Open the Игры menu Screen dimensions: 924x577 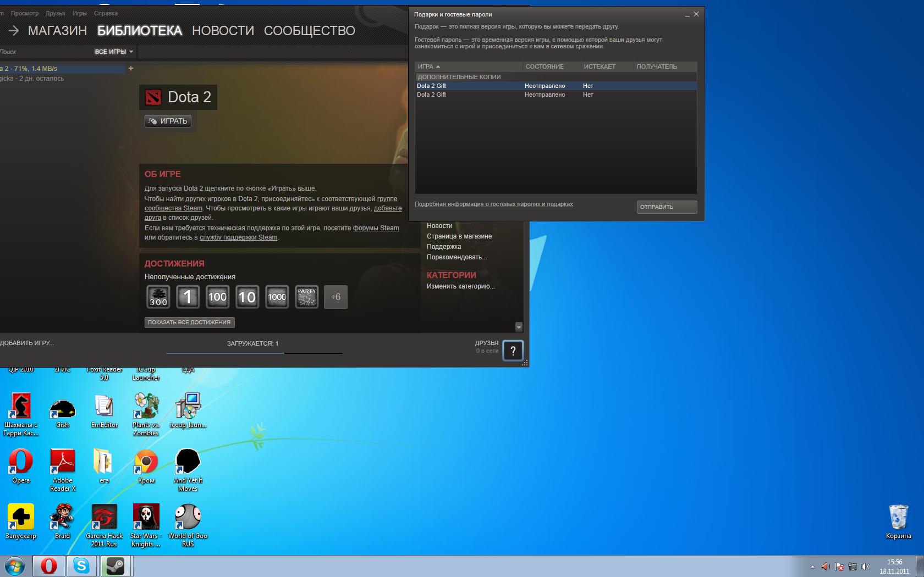[x=80, y=13]
